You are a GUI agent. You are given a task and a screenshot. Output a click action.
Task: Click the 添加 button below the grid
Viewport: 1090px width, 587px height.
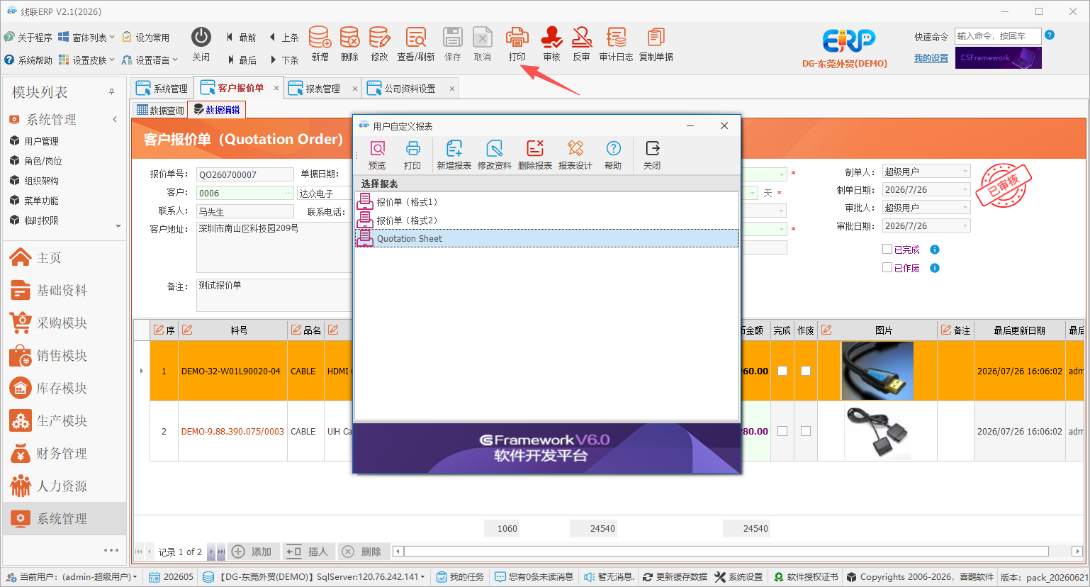253,552
